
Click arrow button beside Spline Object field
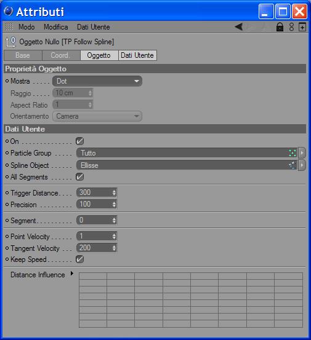[302, 165]
